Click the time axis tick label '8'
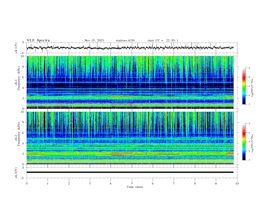Viewport: 267px width, 206px height. (x=195, y=183)
